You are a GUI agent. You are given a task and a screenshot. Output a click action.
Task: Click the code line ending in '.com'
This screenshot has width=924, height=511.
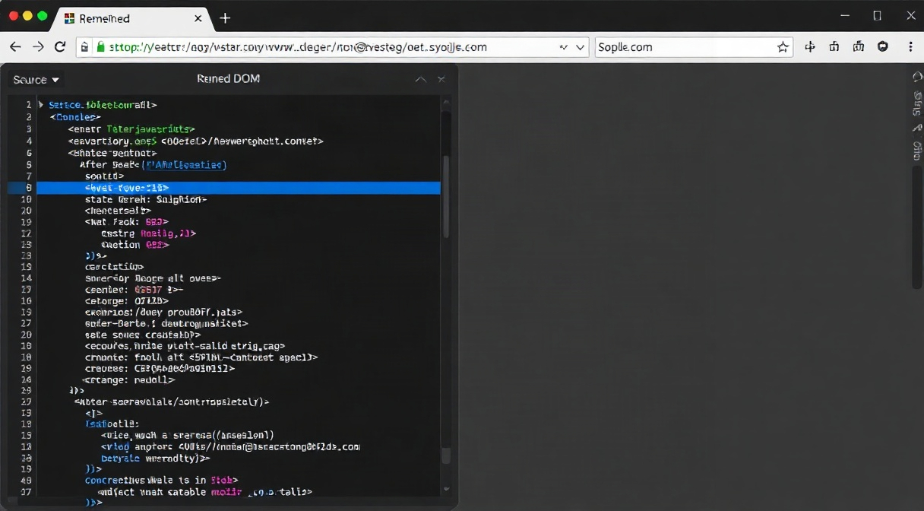[x=230, y=446]
